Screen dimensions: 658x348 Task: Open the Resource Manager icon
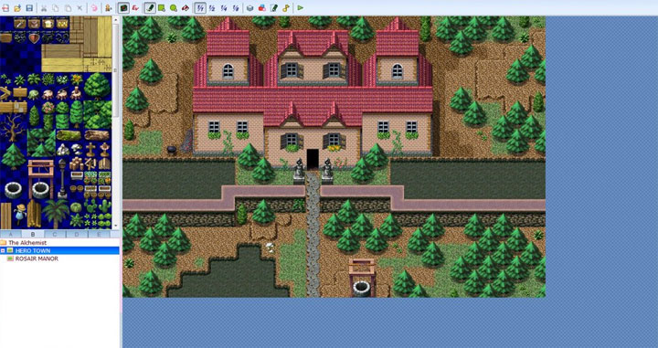262,8
